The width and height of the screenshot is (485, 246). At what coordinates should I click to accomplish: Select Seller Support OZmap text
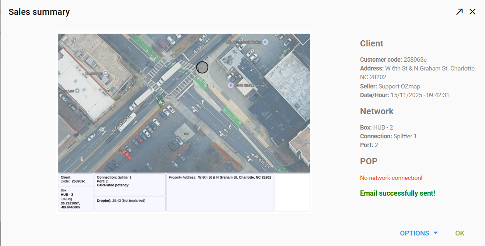(x=390, y=86)
